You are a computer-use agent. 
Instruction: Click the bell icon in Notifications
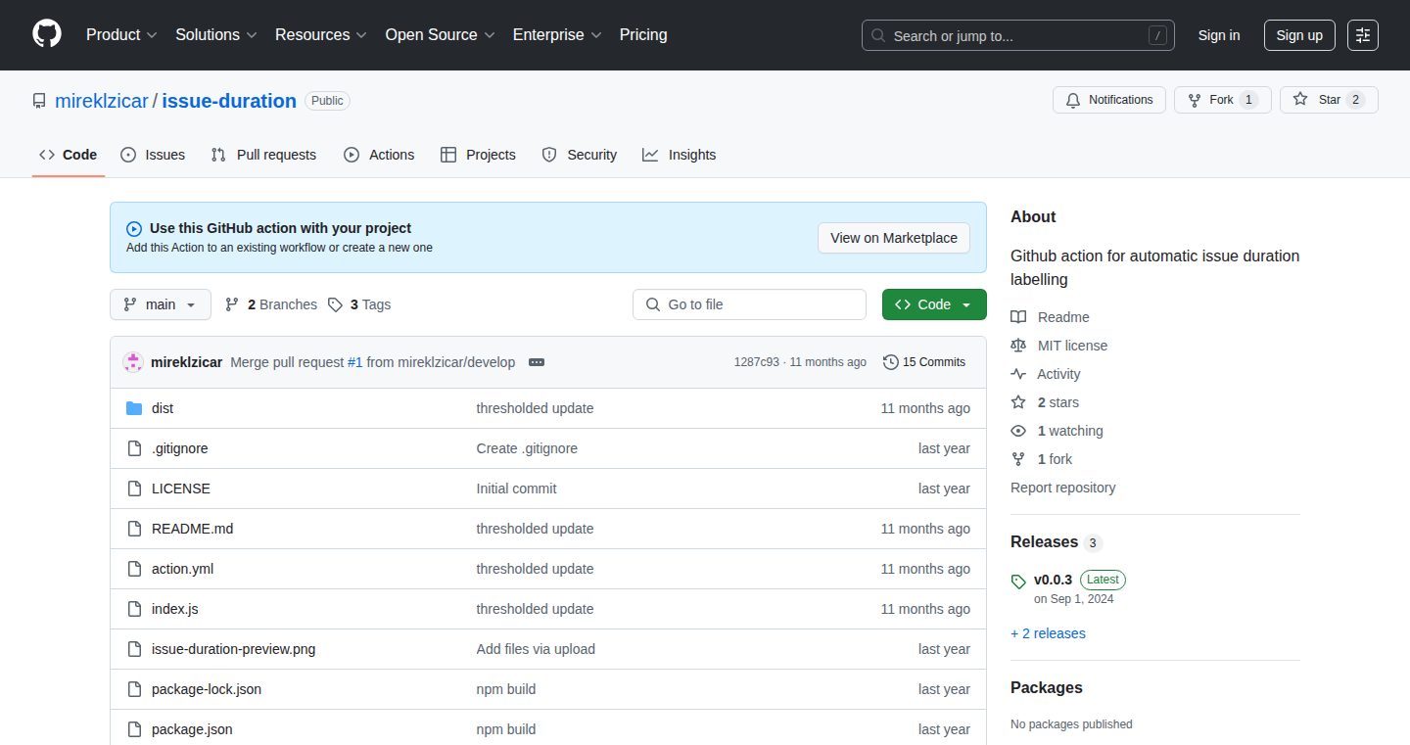pos(1073,100)
